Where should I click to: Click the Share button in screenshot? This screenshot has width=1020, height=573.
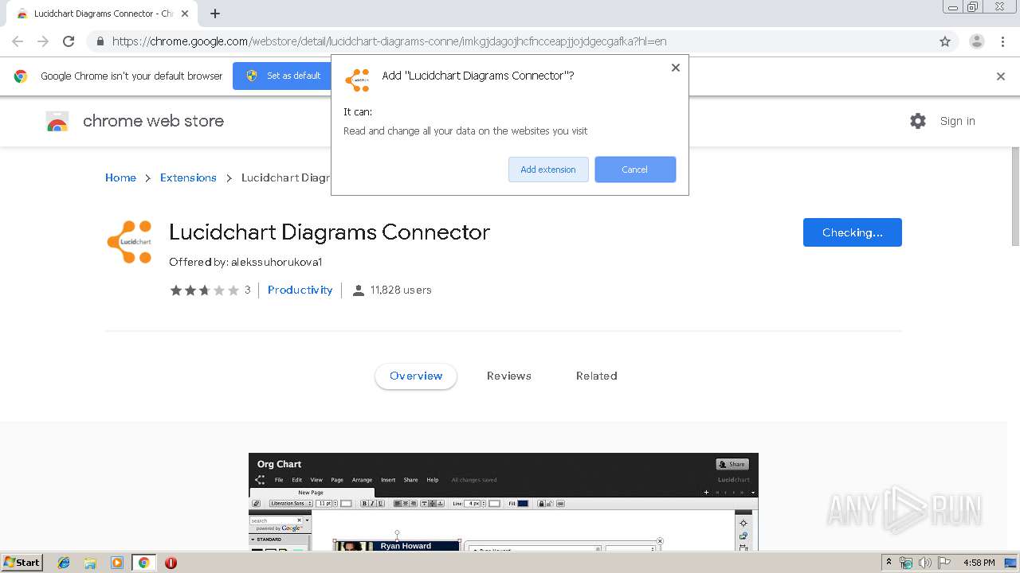(x=732, y=464)
